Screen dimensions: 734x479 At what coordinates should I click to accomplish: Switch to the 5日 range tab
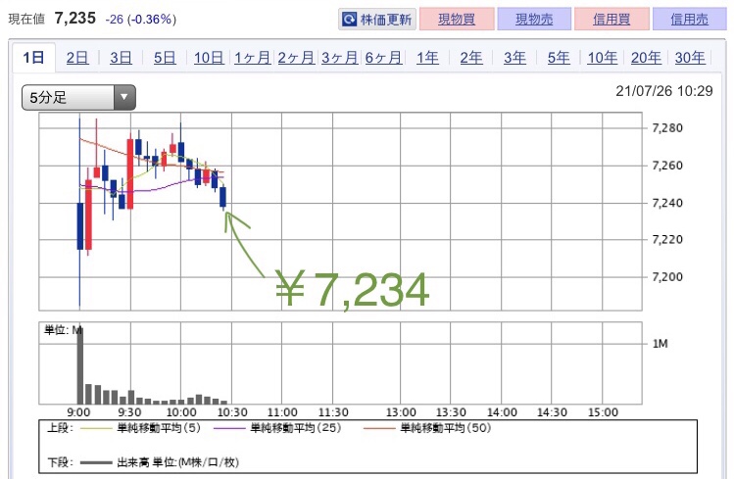pyautogui.click(x=165, y=58)
